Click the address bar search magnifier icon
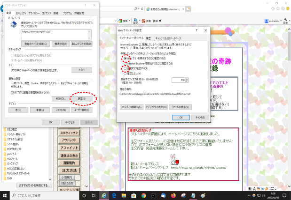 pos(135,9)
